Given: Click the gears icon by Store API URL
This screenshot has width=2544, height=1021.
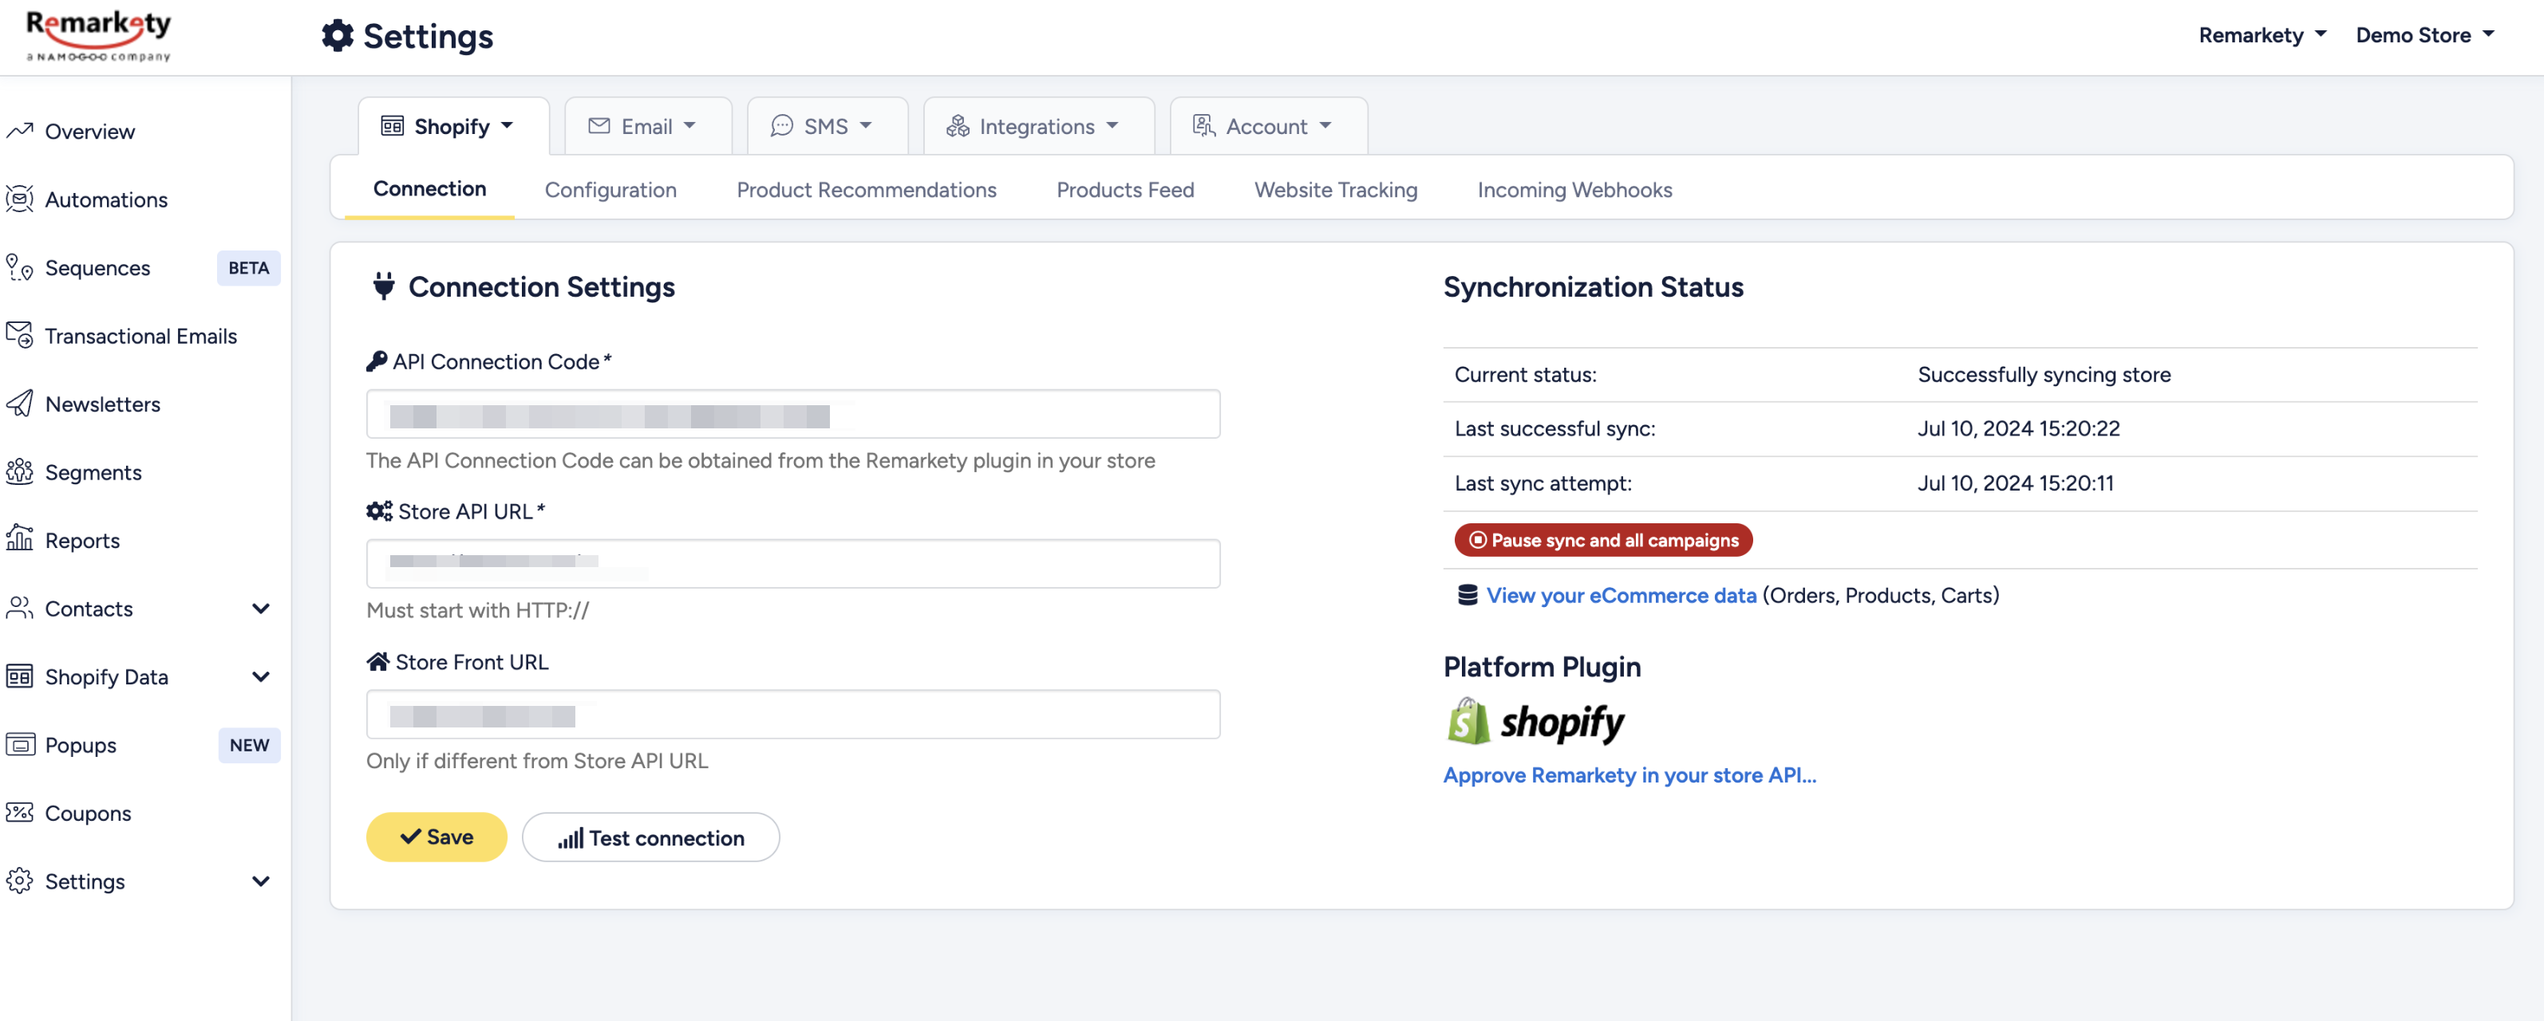Looking at the screenshot, I should [379, 510].
